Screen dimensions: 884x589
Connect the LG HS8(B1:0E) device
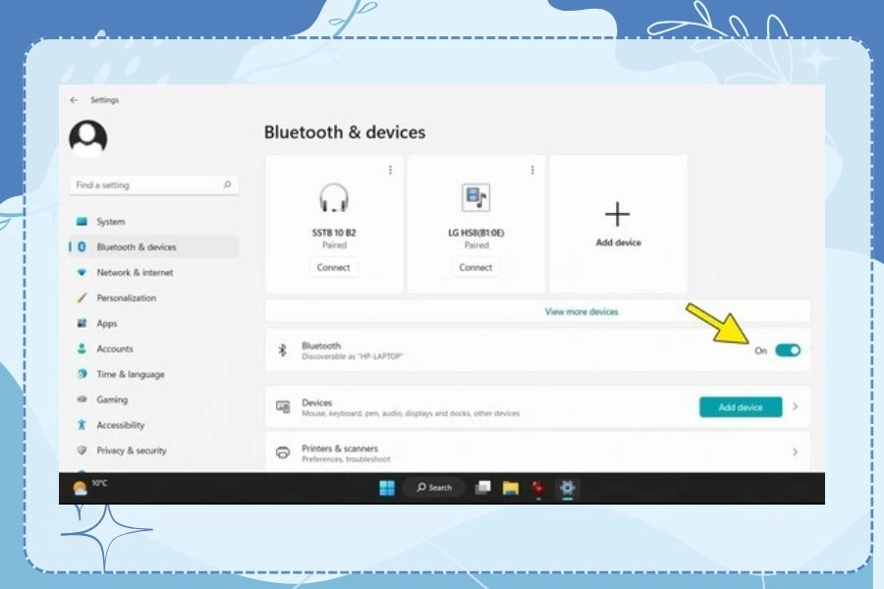click(475, 267)
